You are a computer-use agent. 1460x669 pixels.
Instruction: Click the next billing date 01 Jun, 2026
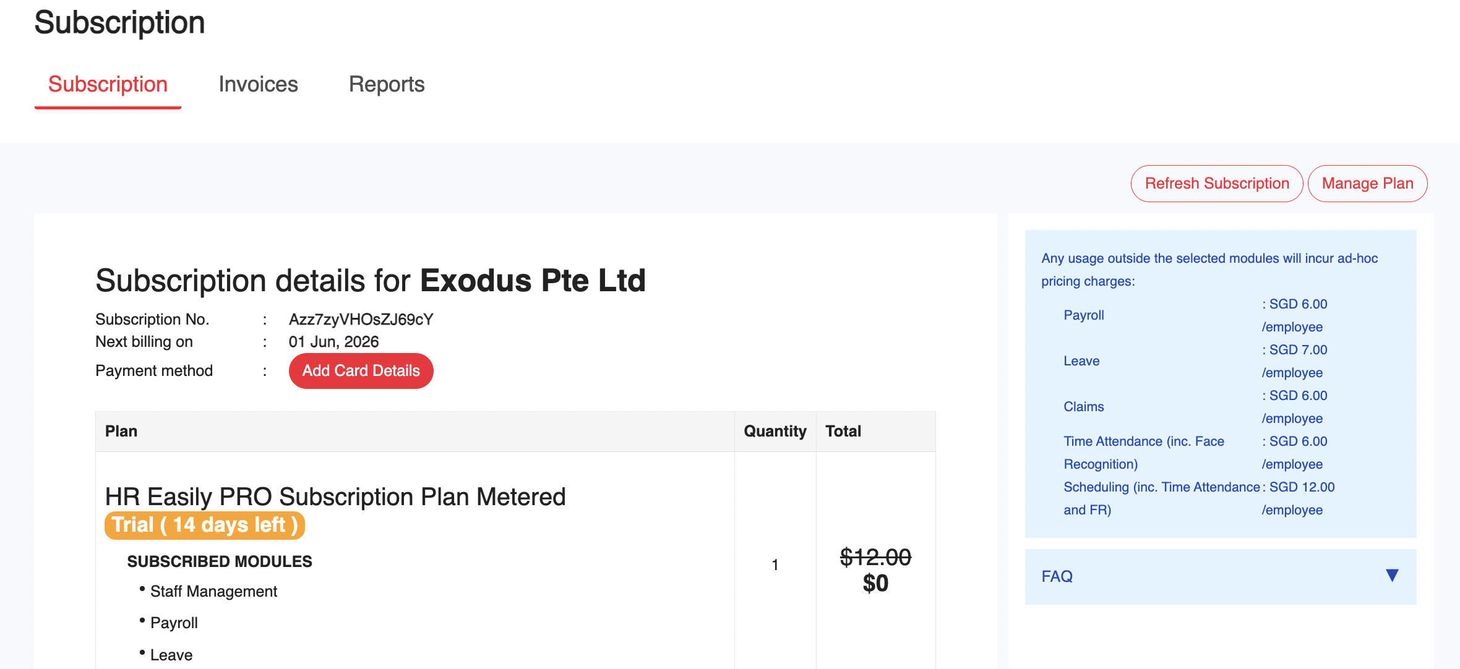pyautogui.click(x=333, y=341)
